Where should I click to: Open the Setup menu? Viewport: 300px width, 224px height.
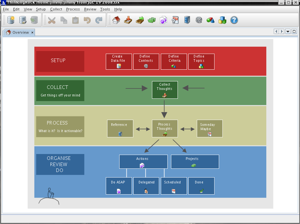coord(41,9)
